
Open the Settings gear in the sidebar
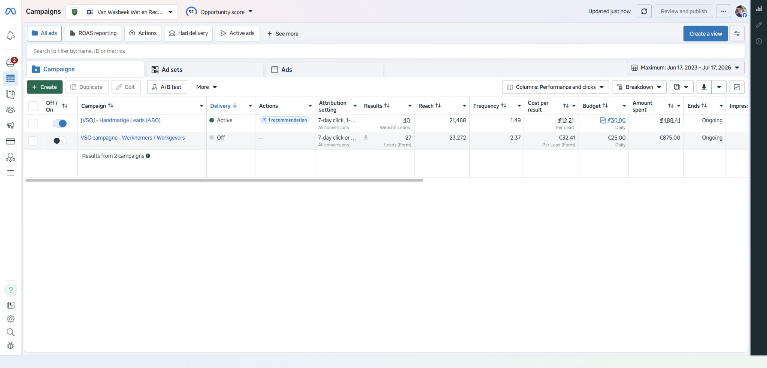click(x=10, y=319)
